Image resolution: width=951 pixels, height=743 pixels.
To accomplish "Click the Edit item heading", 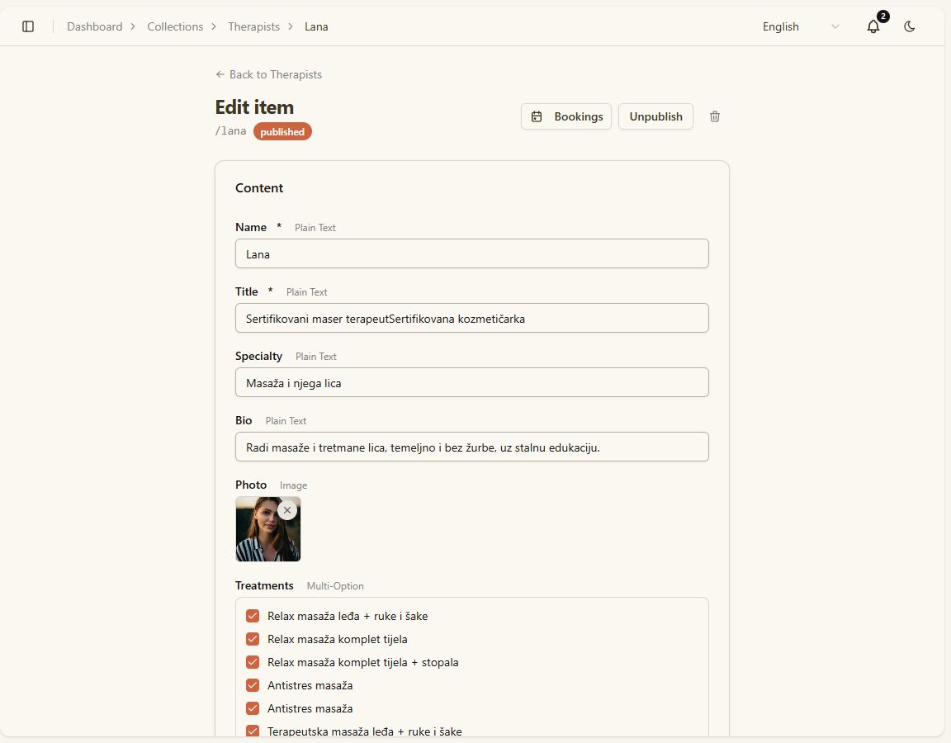I will point(255,106).
